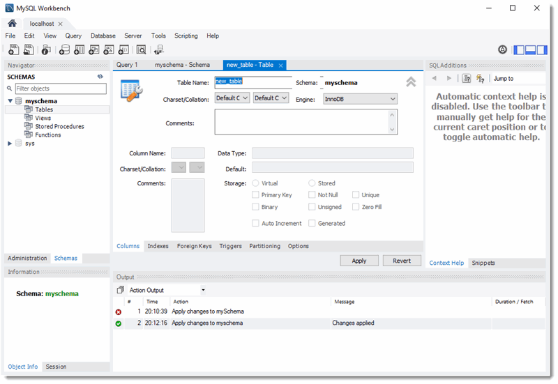Create a new SQL tab toolbar icon
This screenshot has height=384, width=558.
click(13, 49)
